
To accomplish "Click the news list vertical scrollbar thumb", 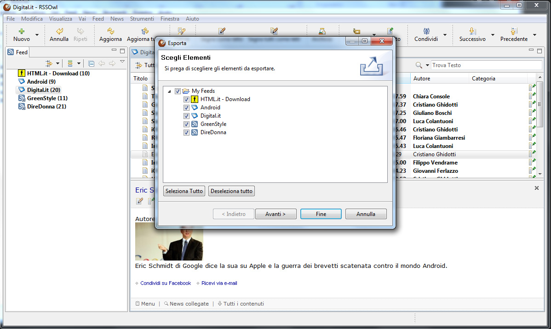I will [540, 104].
